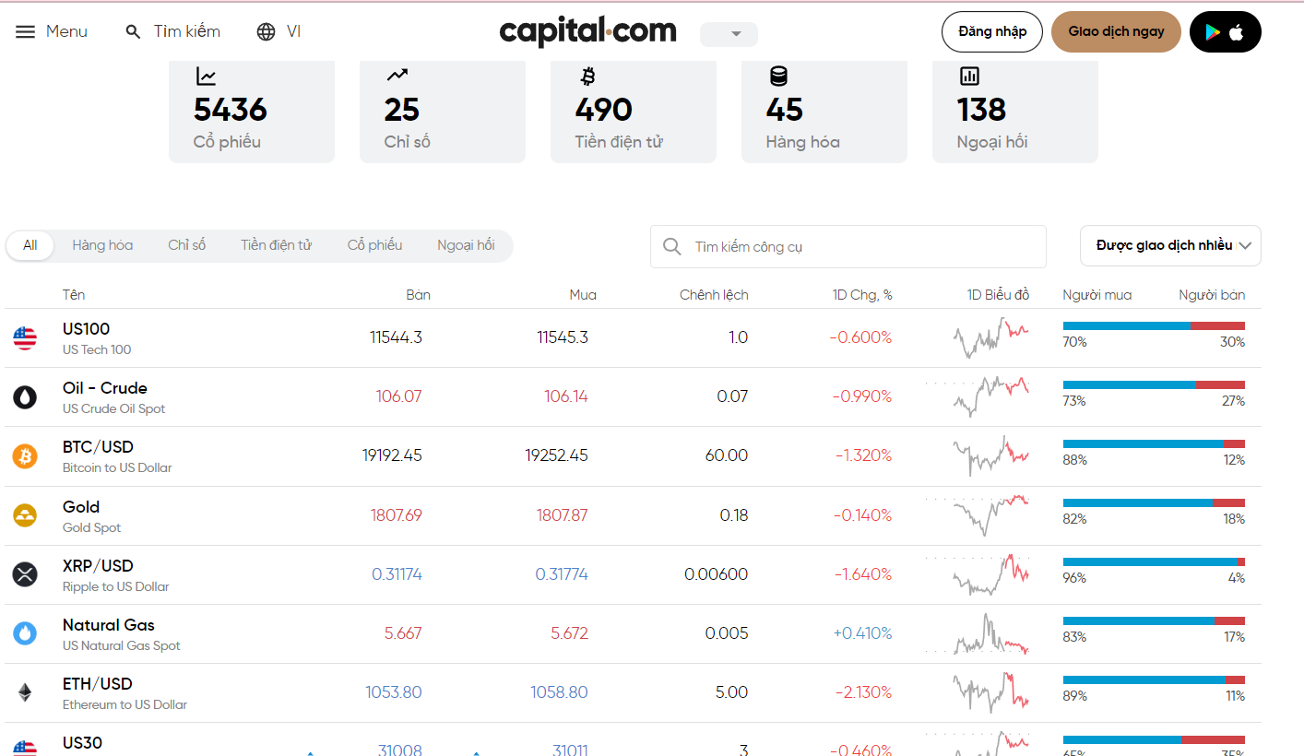
Task: Click the Tìm kiếm magnifier icon
Action: point(134,31)
